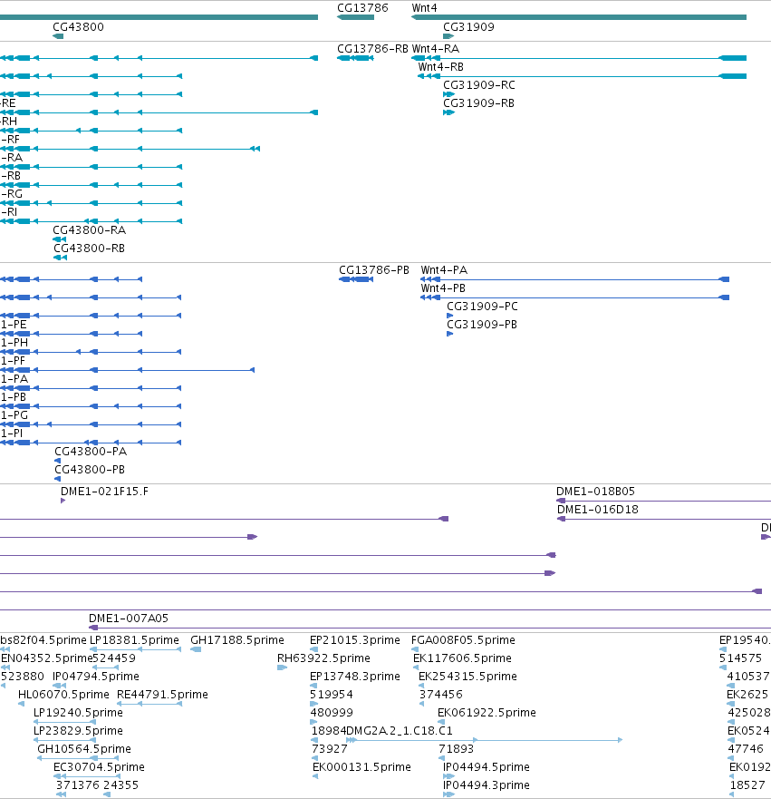Screen dimensions: 771x799
Task: Click the DME1-021F15.F arrow glyph
Action: tap(63, 501)
